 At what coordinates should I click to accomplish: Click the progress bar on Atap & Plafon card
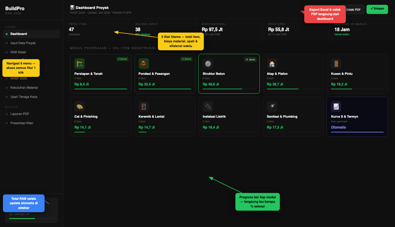[293, 89]
